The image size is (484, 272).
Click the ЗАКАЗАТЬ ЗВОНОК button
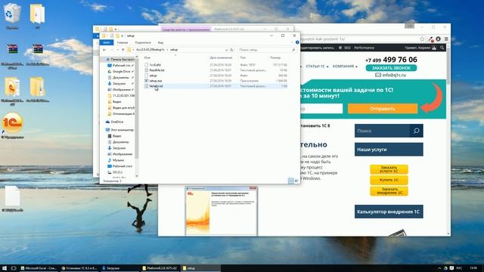click(x=391, y=68)
